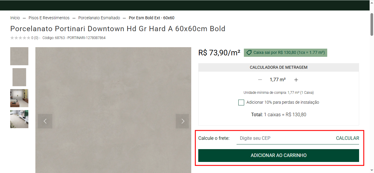The image size is (374, 173).
Task: Click the next image arrow
Action: click(x=182, y=121)
